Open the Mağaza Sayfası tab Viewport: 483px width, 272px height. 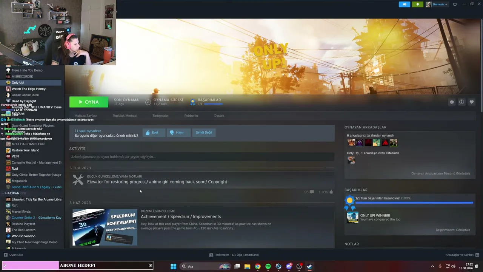coord(86,116)
